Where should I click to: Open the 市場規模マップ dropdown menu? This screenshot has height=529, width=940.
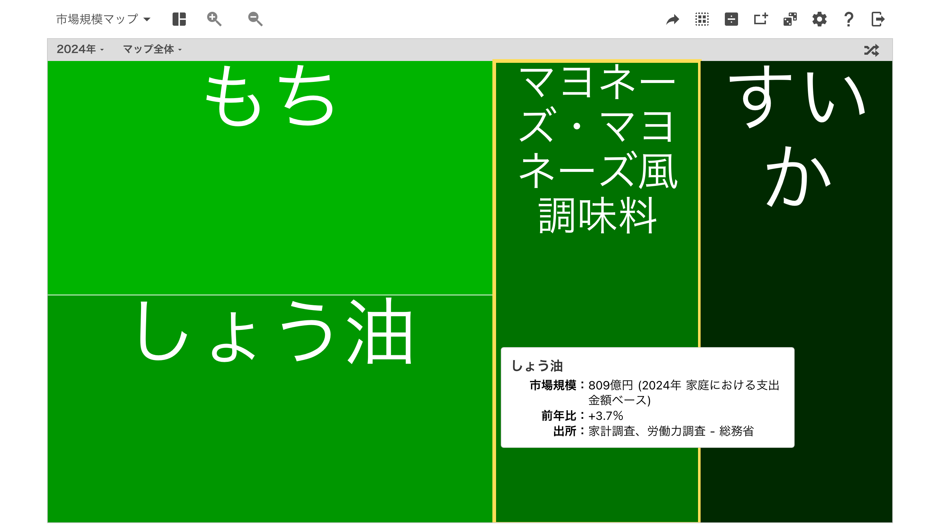pyautogui.click(x=103, y=19)
